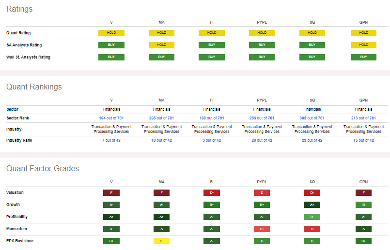Click SQ's Growth grade A+ badge
The height and width of the screenshot is (250, 390).
(x=312, y=205)
